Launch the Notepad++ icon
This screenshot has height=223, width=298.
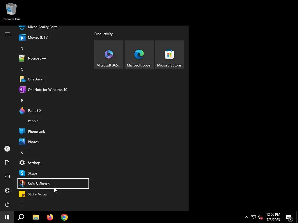click(22, 58)
